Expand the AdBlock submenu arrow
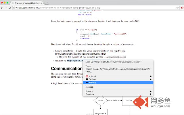This screenshot has width=184, height=115. (x=151, y=76)
